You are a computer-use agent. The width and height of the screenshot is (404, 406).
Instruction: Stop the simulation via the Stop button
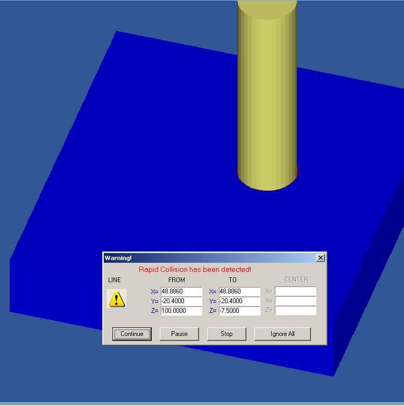226,334
